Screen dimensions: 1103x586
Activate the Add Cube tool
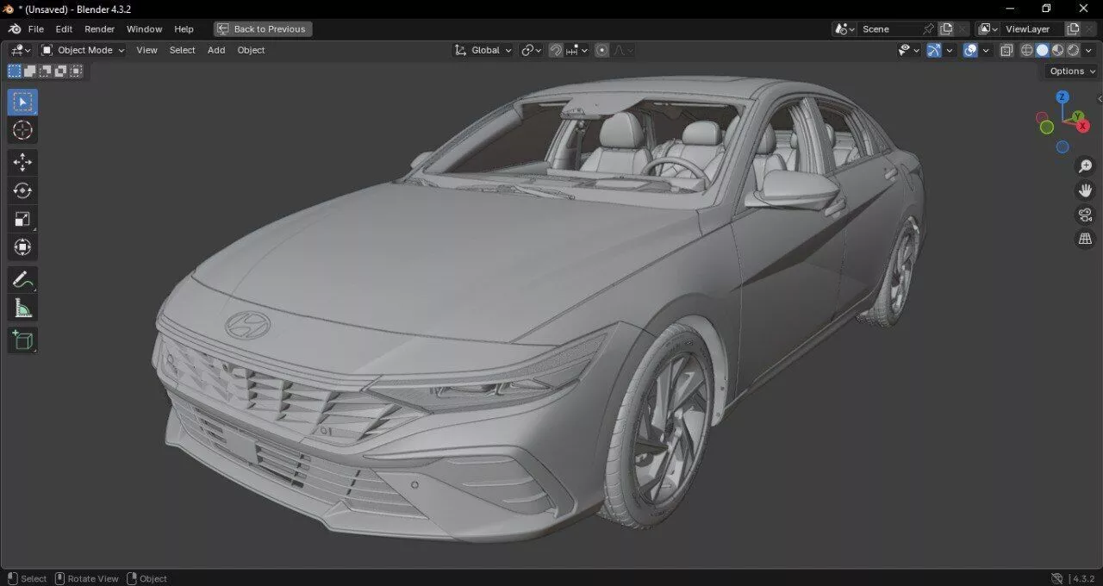point(23,340)
